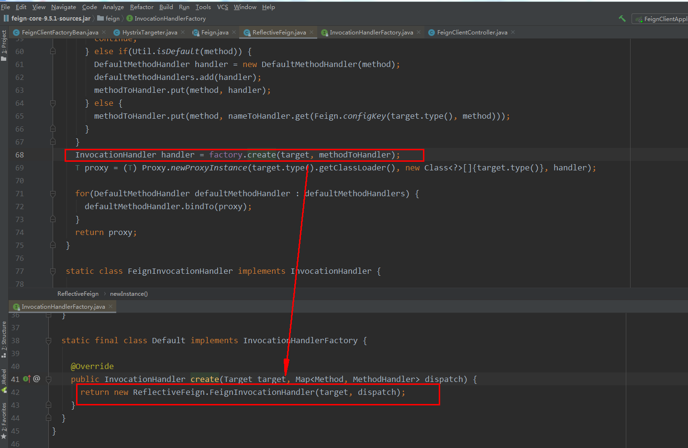Toggle fold marker at line 67
This screenshot has height=448, width=688.
(53, 142)
